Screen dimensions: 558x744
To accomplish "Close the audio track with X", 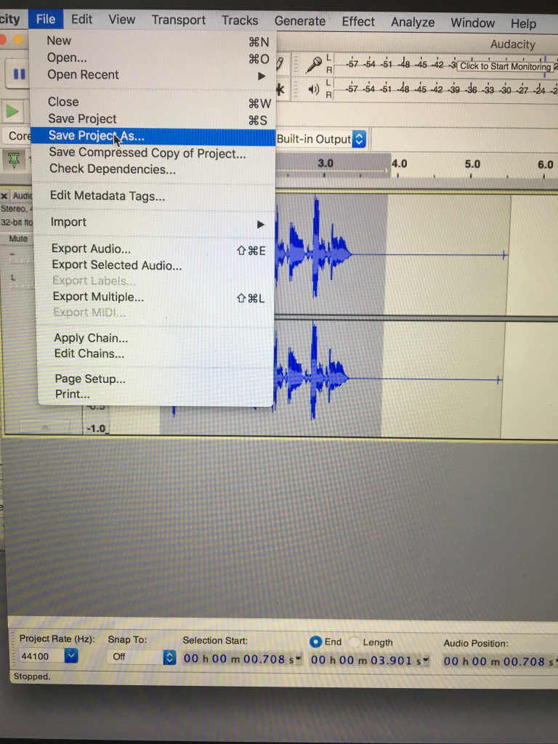I will point(4,195).
